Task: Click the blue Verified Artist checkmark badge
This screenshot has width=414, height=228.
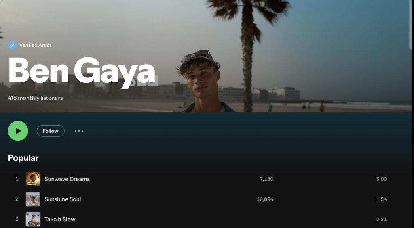Action: tap(12, 45)
